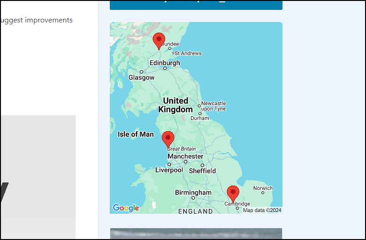The height and width of the screenshot is (240, 366).
Task: Click the Liverpool city label
Action: [169, 170]
